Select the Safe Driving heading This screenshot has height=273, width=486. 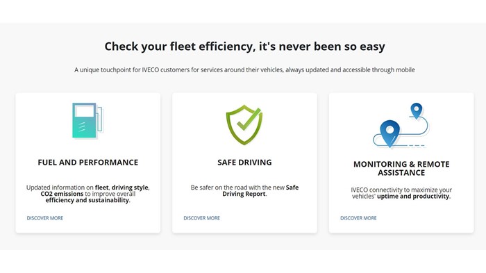click(x=244, y=163)
